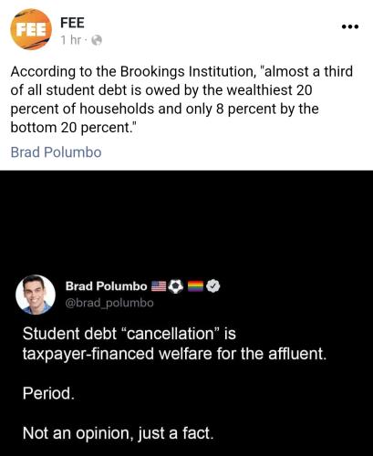Click the Brookings Institution quote post text
373x456 pixels.
click(181, 99)
